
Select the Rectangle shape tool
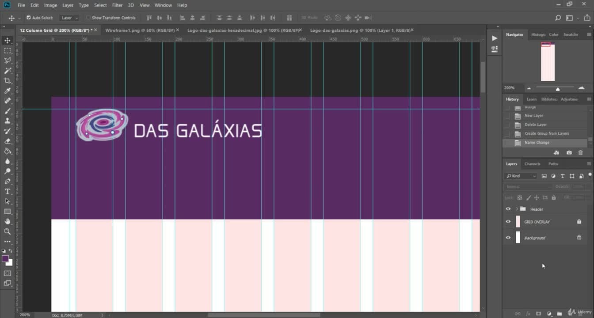pyautogui.click(x=8, y=212)
